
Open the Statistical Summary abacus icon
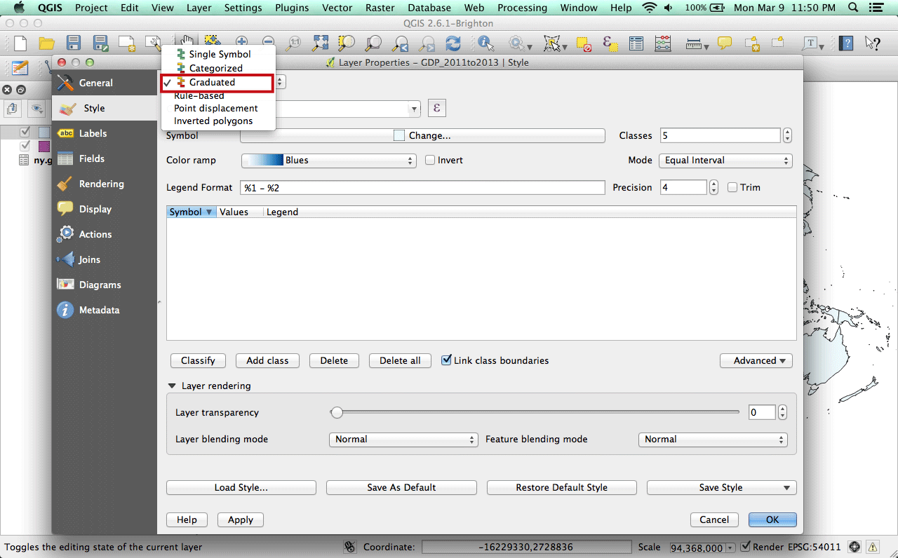[x=663, y=43]
